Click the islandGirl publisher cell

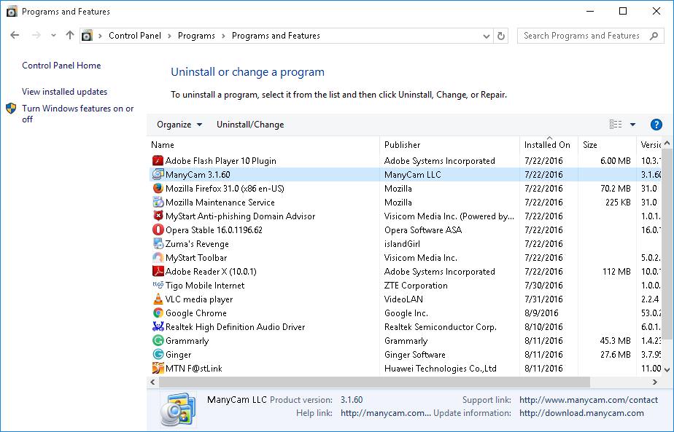click(x=403, y=244)
